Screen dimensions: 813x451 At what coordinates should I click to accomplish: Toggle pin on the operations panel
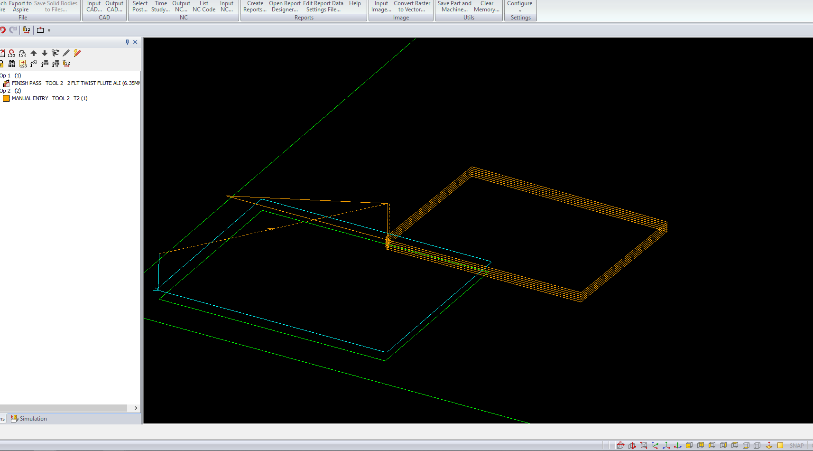click(x=127, y=42)
